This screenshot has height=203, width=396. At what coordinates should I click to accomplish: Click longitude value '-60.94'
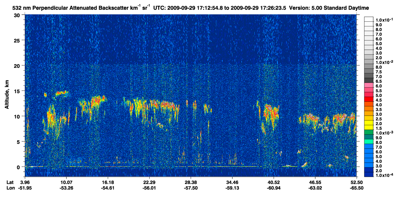(x=274, y=188)
